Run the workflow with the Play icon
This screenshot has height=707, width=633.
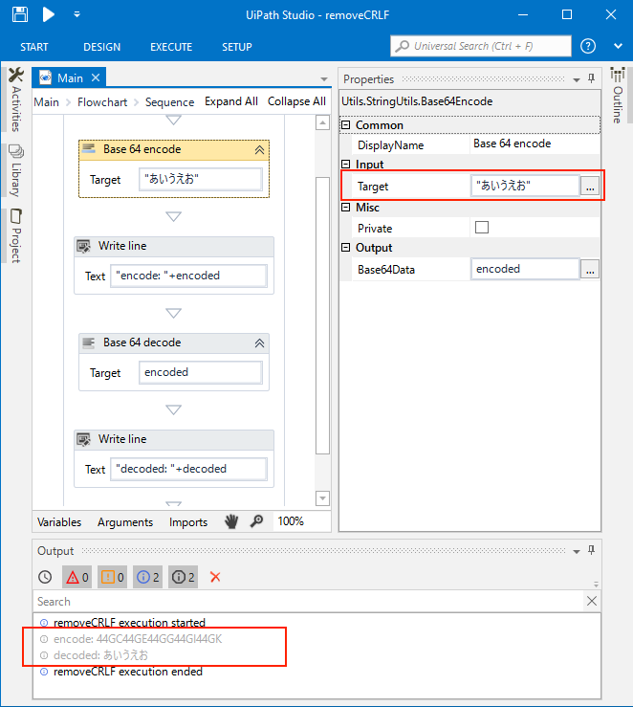49,14
